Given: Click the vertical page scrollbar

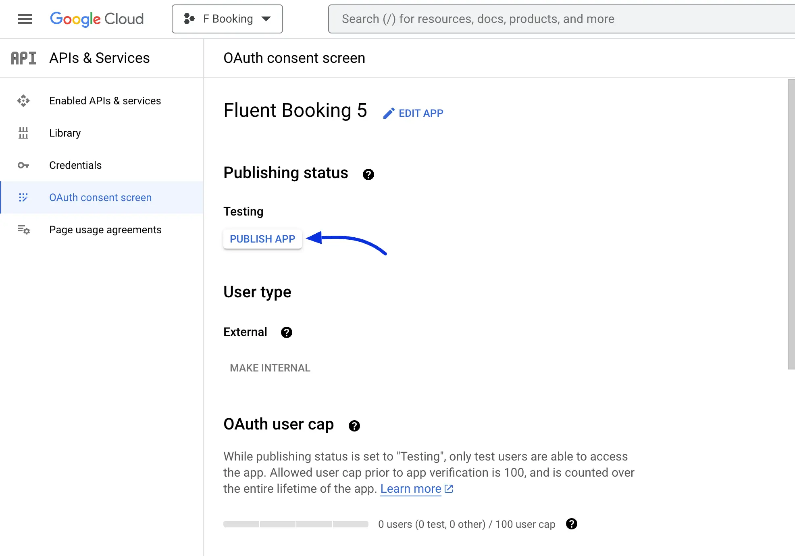Looking at the screenshot, I should 791,224.
